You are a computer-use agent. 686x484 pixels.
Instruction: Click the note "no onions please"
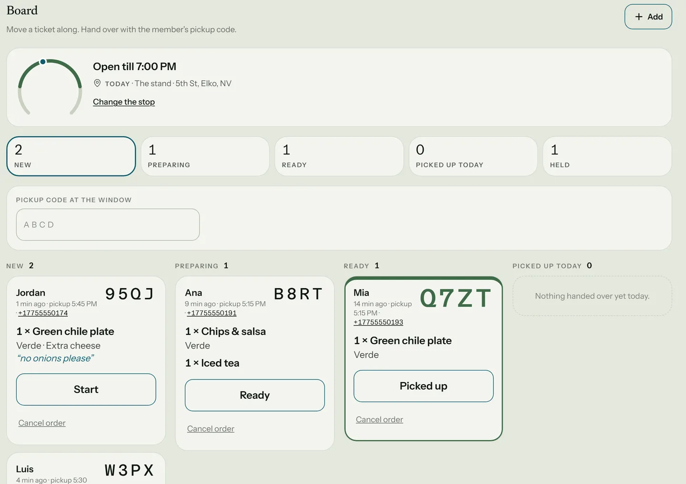click(x=55, y=359)
